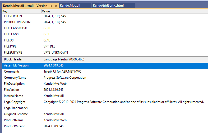Select the InternalName key

point(13,96)
